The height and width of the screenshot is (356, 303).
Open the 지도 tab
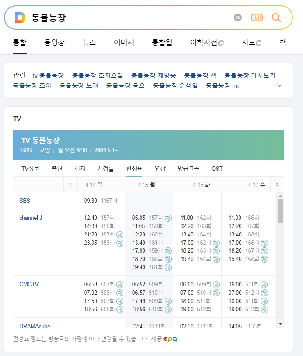coord(251,42)
